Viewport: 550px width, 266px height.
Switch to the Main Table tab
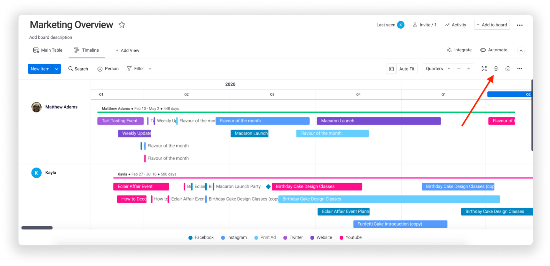tap(48, 50)
